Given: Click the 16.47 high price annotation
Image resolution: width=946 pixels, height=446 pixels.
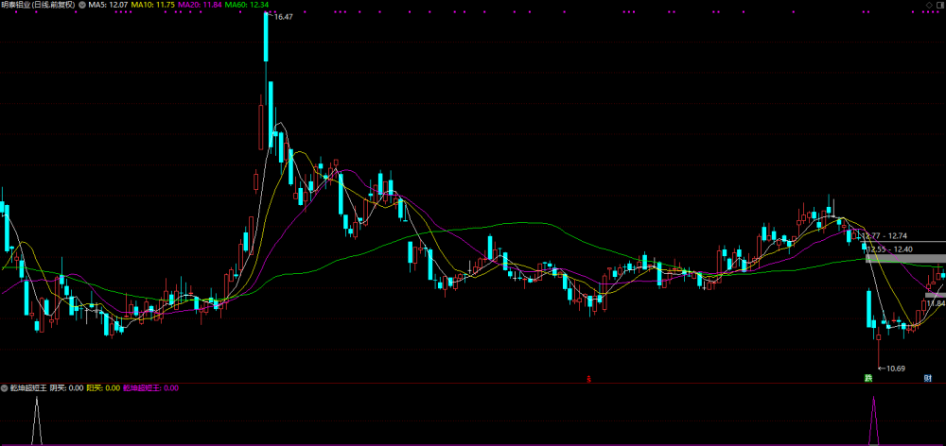Looking at the screenshot, I should [x=282, y=17].
